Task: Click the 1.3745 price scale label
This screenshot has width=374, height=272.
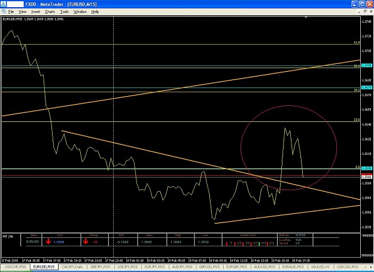Action: pos(367,22)
